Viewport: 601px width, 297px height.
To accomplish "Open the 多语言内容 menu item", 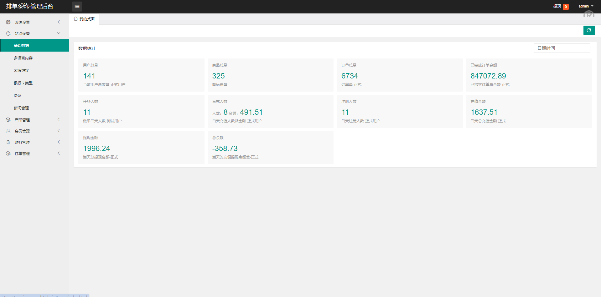I will (x=23, y=58).
